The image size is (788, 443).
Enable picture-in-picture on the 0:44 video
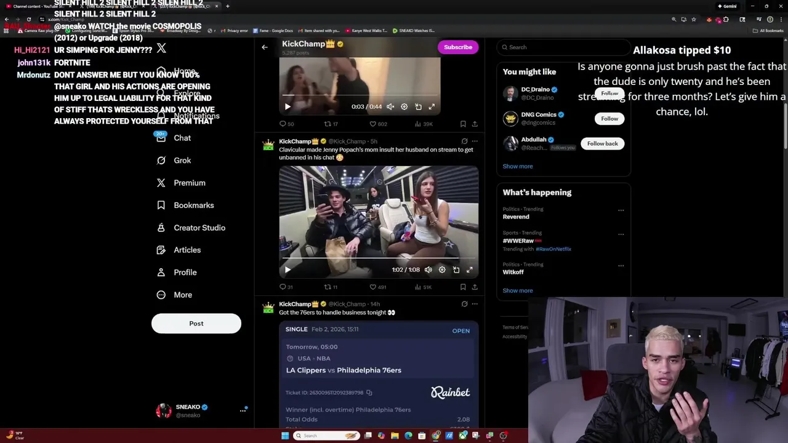click(x=418, y=106)
